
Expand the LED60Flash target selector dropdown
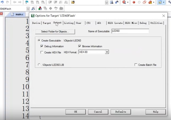[28, 9]
